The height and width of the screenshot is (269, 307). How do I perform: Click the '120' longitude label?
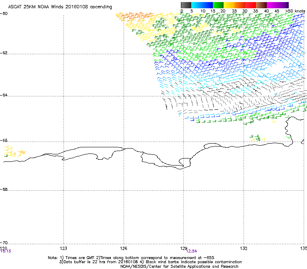coord(3,248)
